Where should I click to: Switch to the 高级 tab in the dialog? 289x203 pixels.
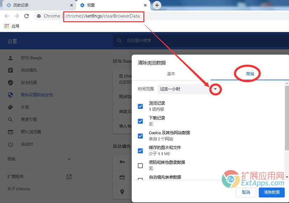click(x=250, y=74)
